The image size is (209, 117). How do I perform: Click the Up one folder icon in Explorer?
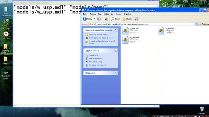pyautogui.click(x=106, y=19)
